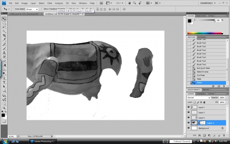This screenshot has width=230, height=144.
Task: Open the Normal blend mode dropdown
Action: (199, 98)
